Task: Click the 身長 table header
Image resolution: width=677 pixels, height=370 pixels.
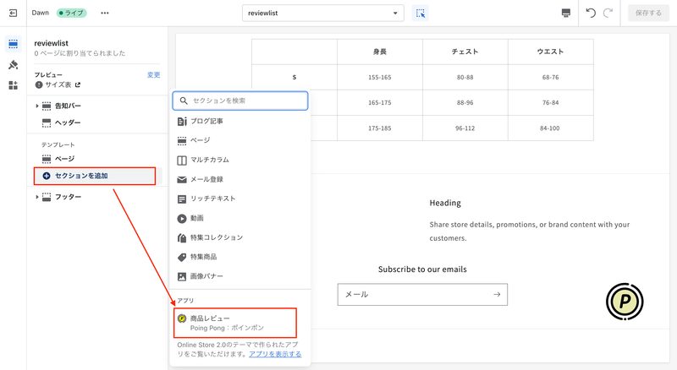Action: (x=379, y=52)
